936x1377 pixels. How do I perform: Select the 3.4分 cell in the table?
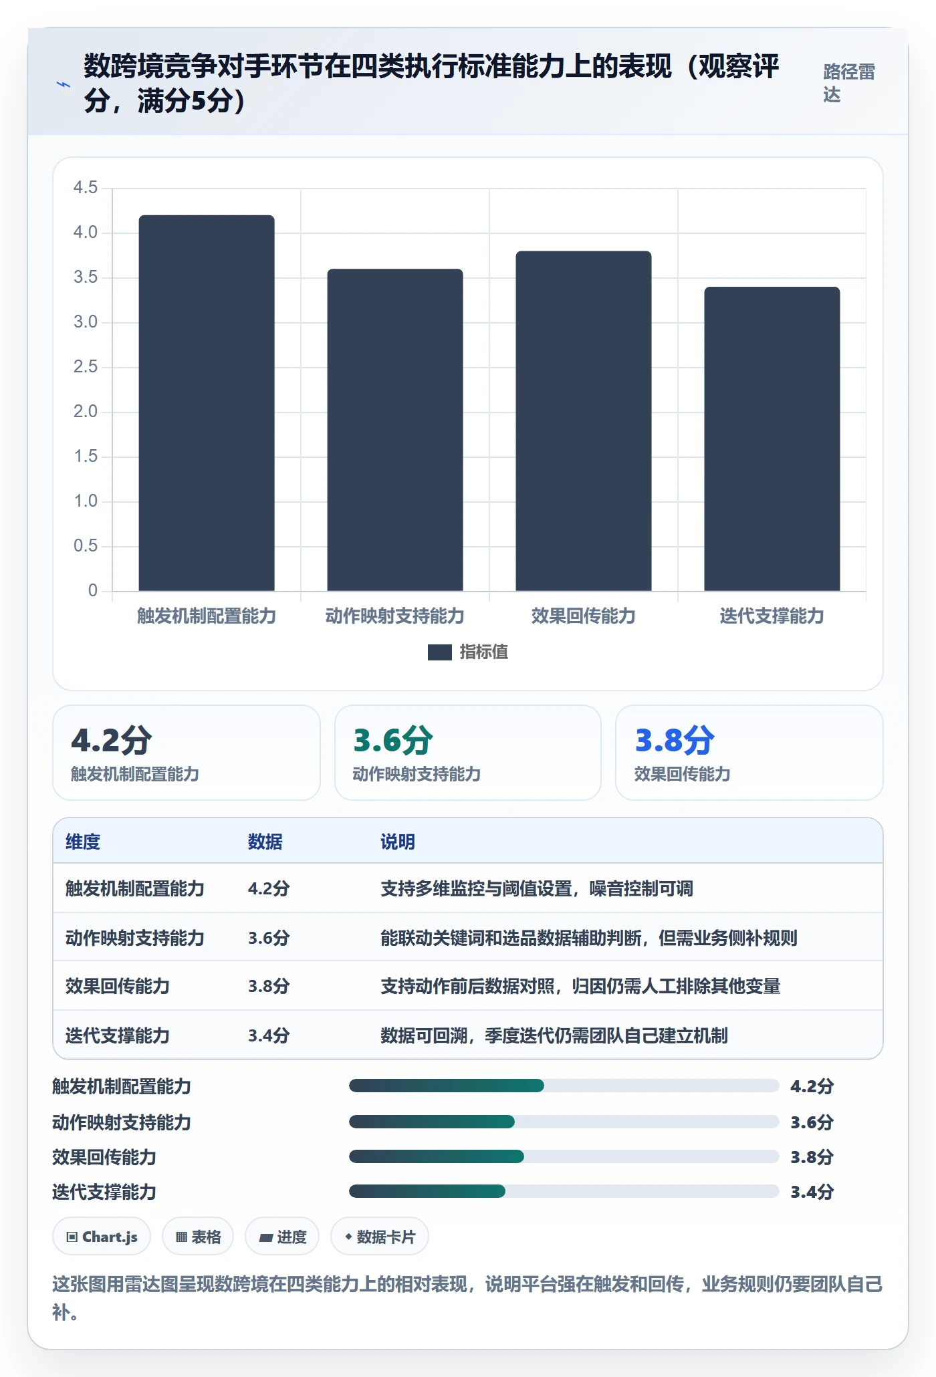[269, 1035]
